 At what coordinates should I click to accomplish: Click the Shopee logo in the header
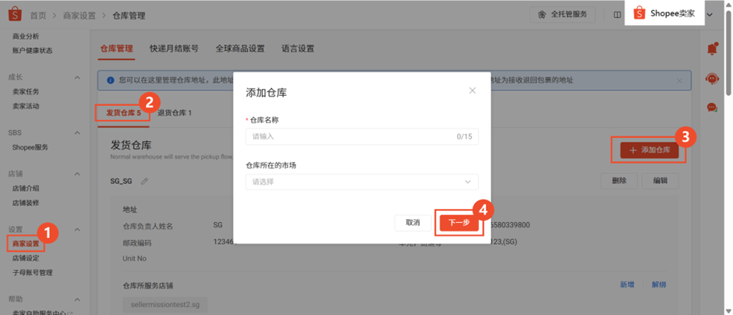14,15
